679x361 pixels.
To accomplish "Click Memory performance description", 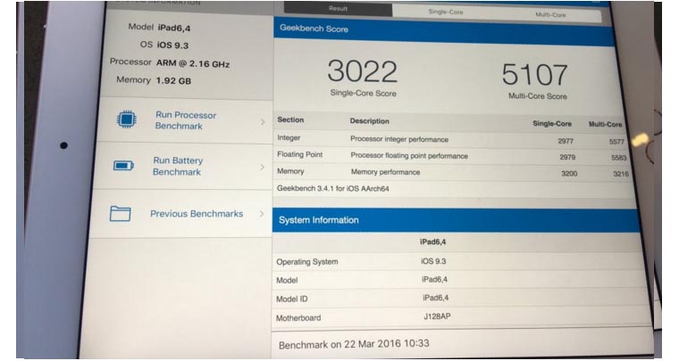I will 385,172.
